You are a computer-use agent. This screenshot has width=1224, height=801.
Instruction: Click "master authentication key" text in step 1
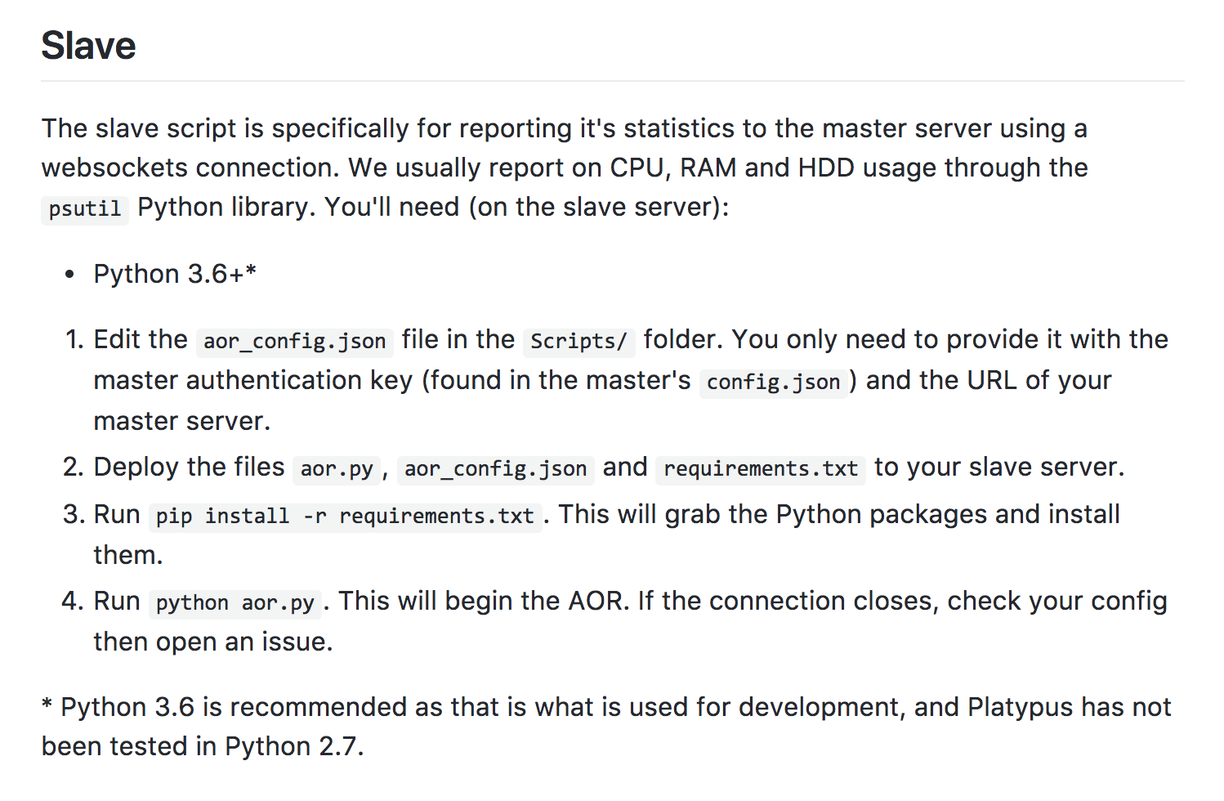252,380
